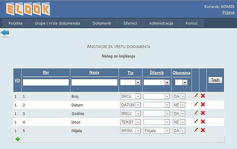The width and height of the screenshot is (237, 149).
Task: Open the Dokumenti menu
Action: tap(102, 23)
